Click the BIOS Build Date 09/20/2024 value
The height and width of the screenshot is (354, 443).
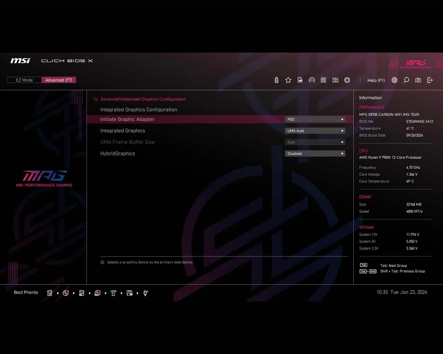pyautogui.click(x=415, y=135)
